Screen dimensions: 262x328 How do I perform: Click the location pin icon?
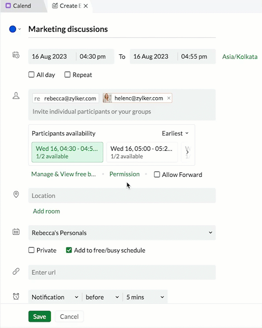[x=16, y=195]
